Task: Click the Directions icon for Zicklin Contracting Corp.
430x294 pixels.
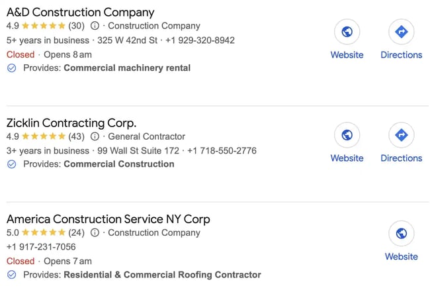Action: click(401, 135)
